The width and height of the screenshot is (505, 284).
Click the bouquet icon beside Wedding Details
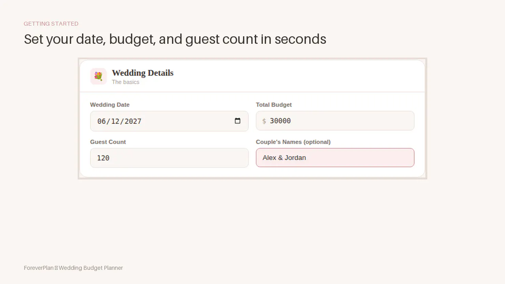coord(98,76)
